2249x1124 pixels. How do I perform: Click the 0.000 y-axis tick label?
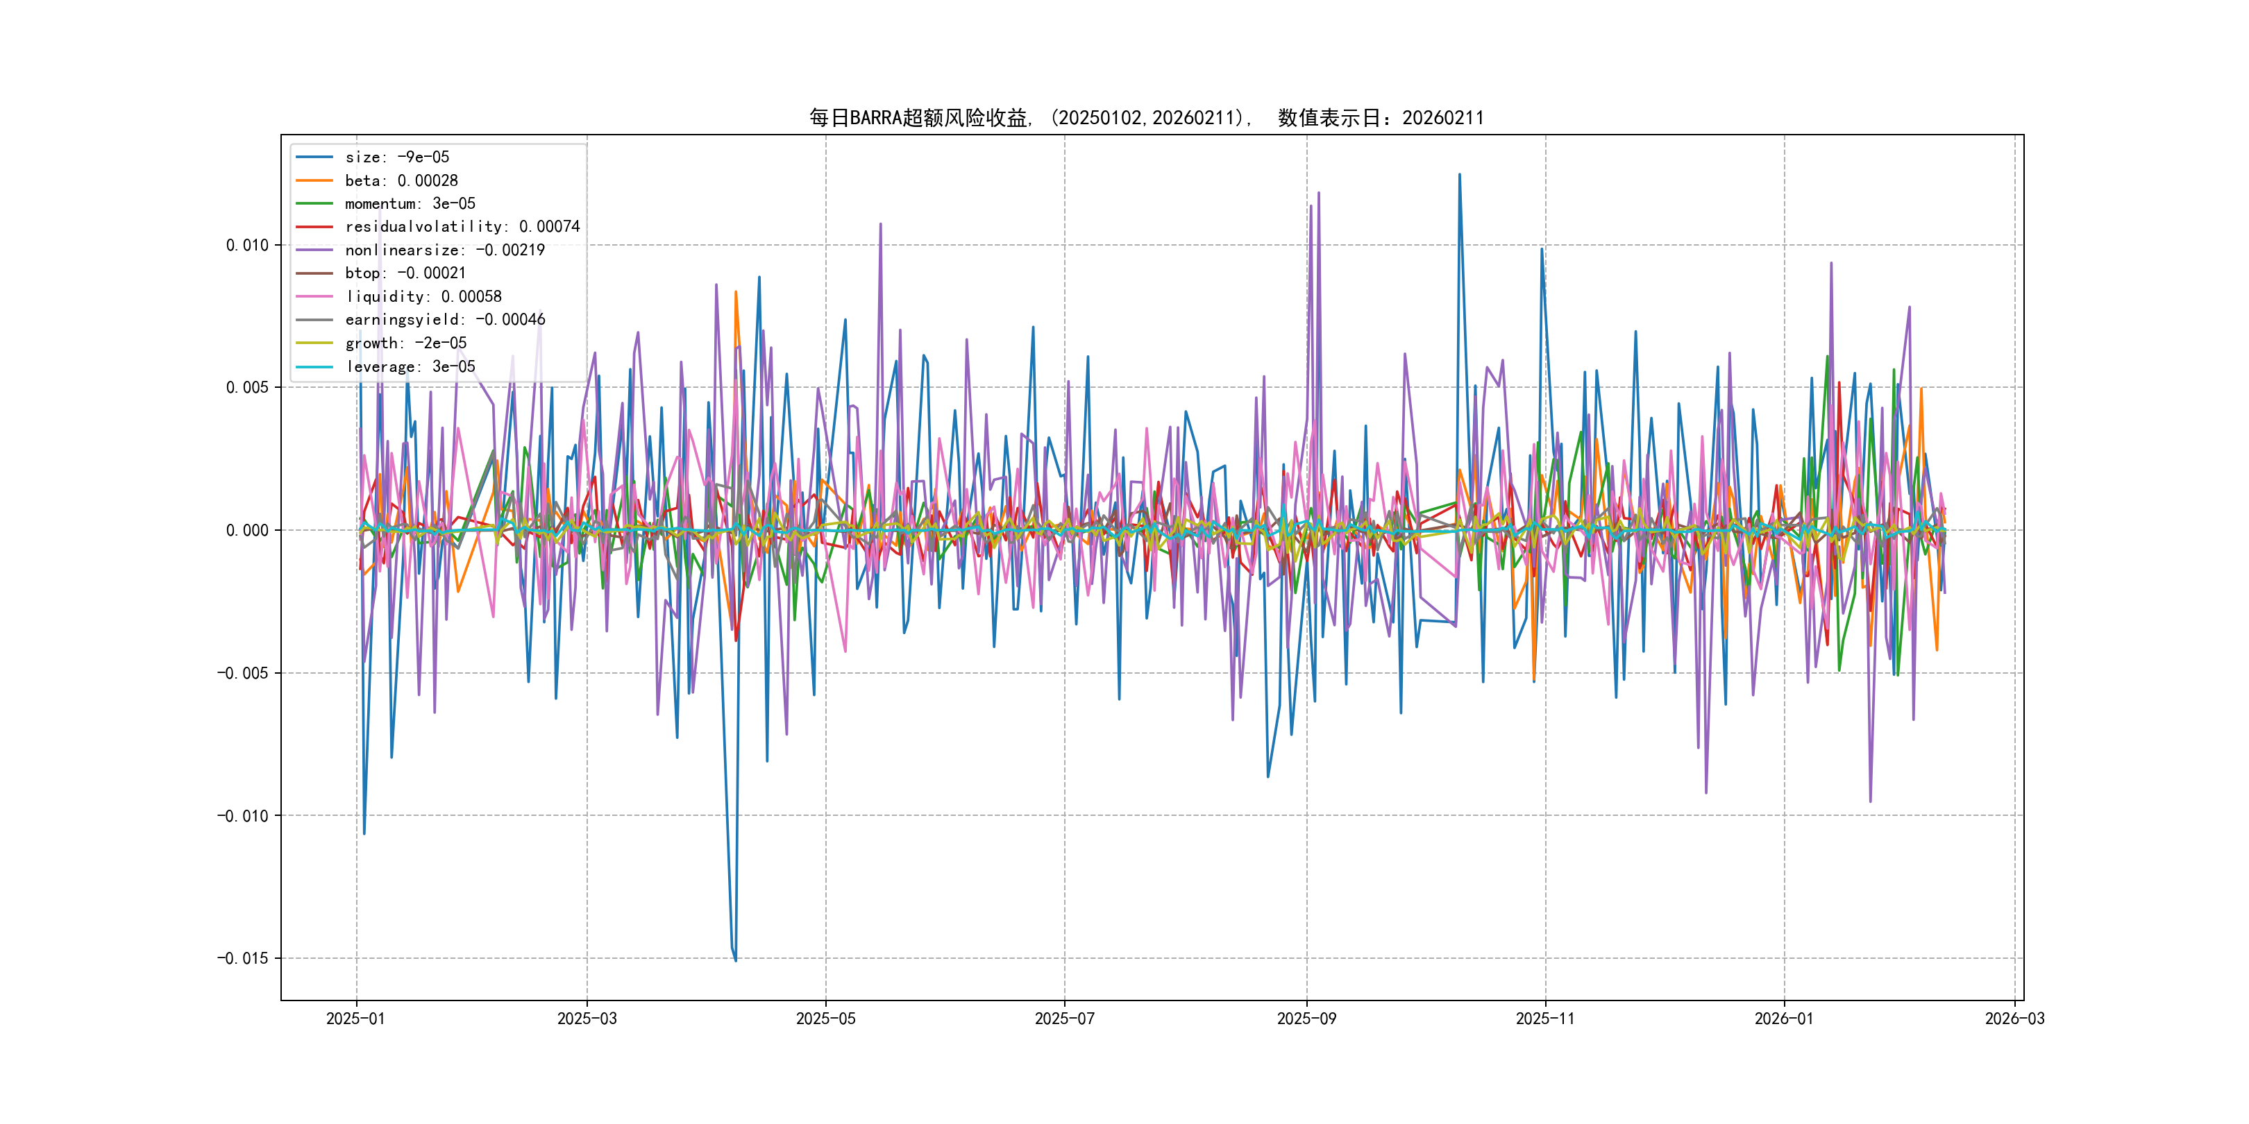coord(247,531)
